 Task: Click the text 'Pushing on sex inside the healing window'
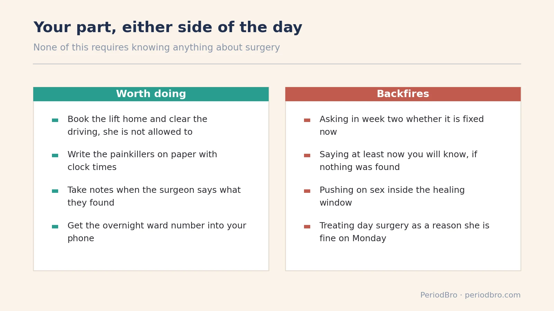(392, 196)
